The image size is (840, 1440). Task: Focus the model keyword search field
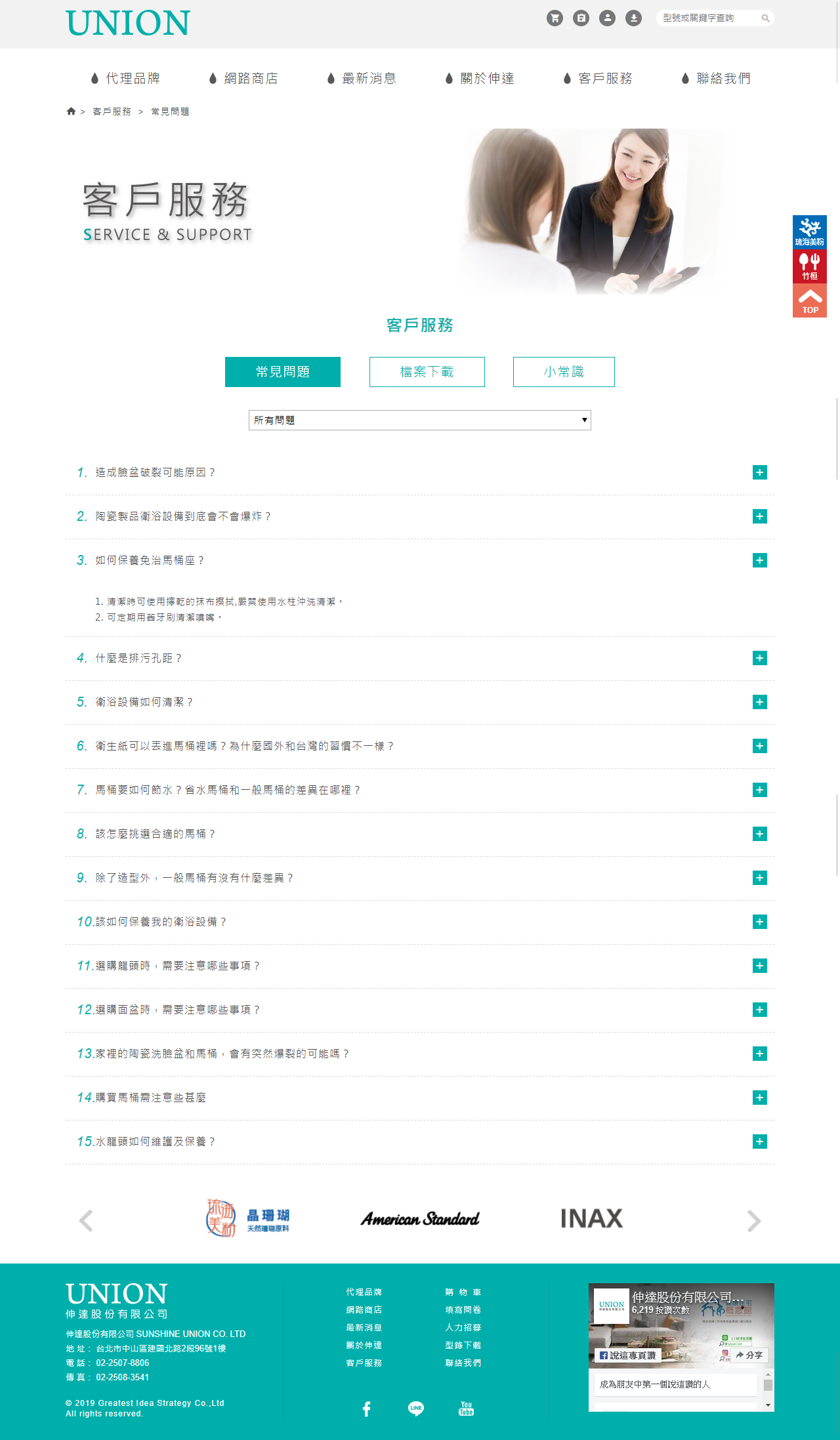click(709, 18)
